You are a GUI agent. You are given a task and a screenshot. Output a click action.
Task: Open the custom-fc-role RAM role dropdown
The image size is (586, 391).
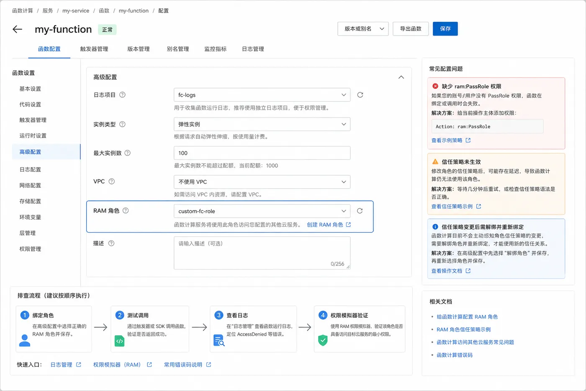262,211
